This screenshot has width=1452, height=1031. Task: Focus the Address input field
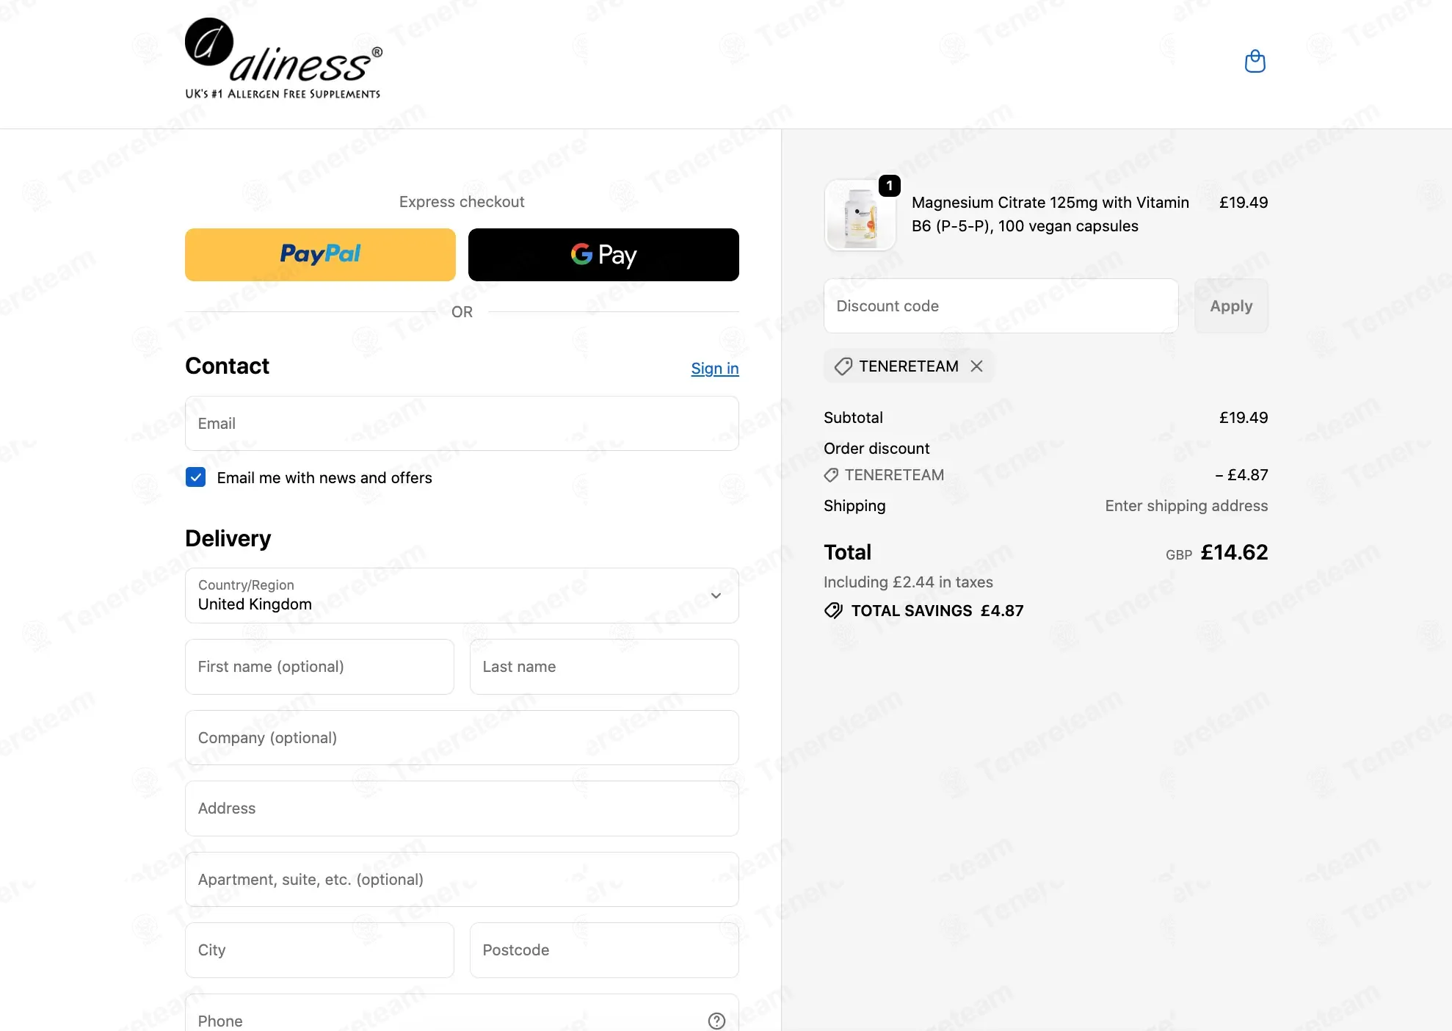click(x=462, y=808)
